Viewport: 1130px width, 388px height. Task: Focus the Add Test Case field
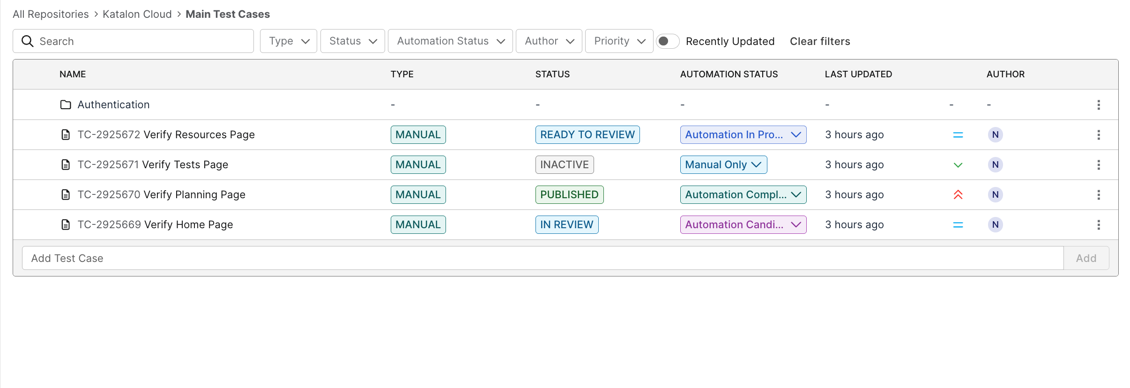pos(543,258)
